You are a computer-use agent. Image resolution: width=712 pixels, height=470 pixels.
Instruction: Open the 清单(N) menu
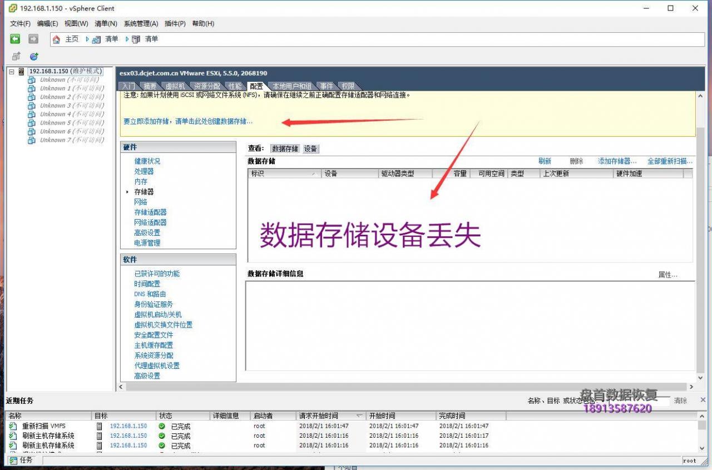coord(106,23)
